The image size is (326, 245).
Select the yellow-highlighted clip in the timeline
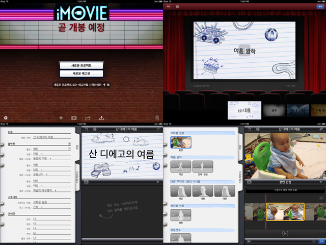(285, 211)
